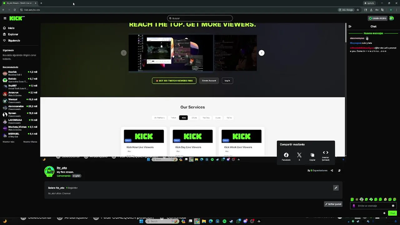Click the Log In button in stream
Viewport: 400px width, 225px height.
[227, 81]
